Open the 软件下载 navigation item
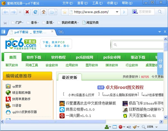168x131 pixels. pos(34,57)
